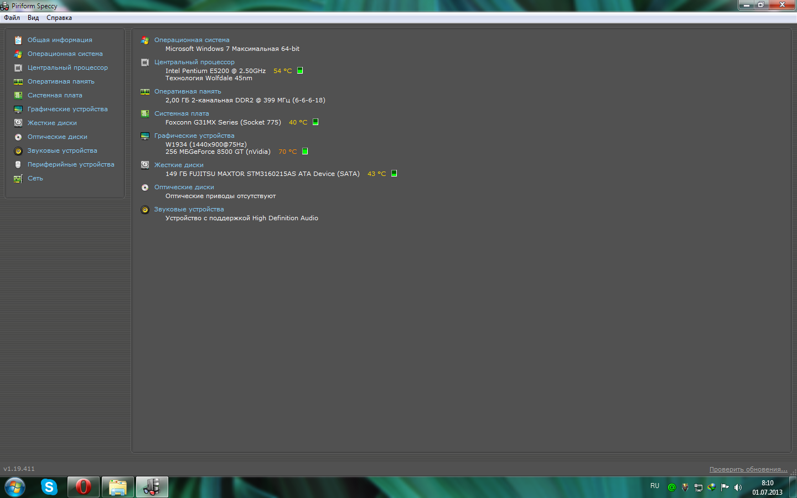Click the optical disc icon in summary pane
Image resolution: width=797 pixels, height=498 pixels.
[x=145, y=188]
